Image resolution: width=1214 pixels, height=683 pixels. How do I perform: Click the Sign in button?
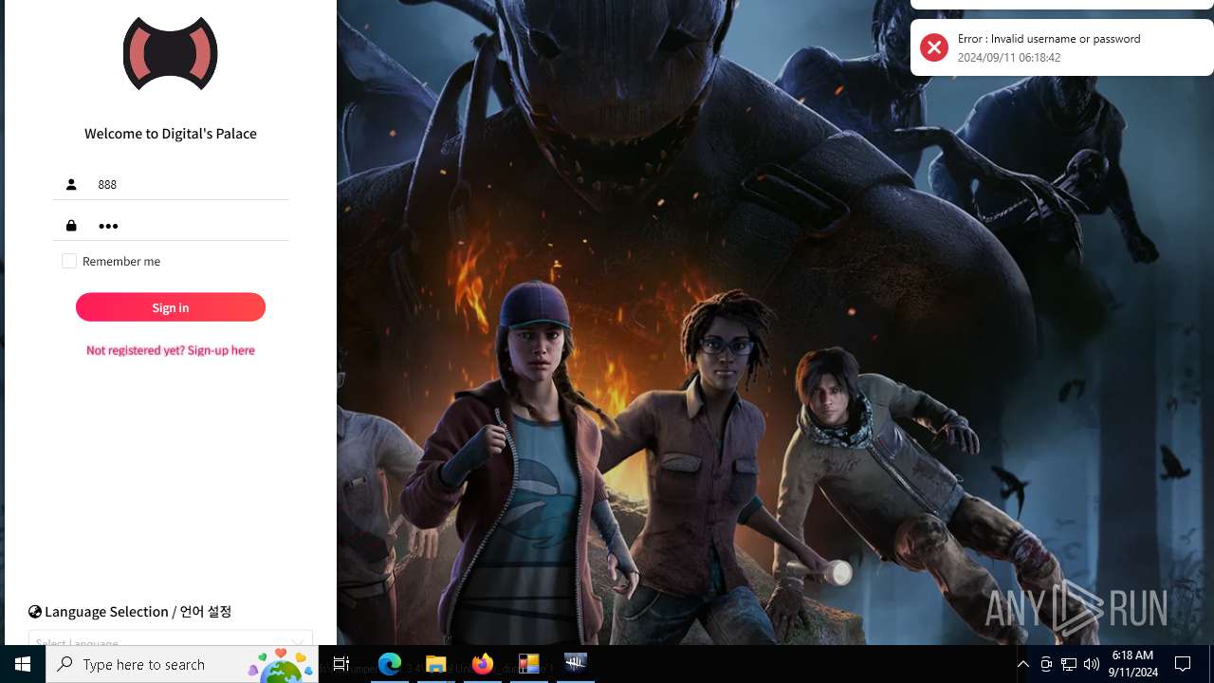coord(171,307)
